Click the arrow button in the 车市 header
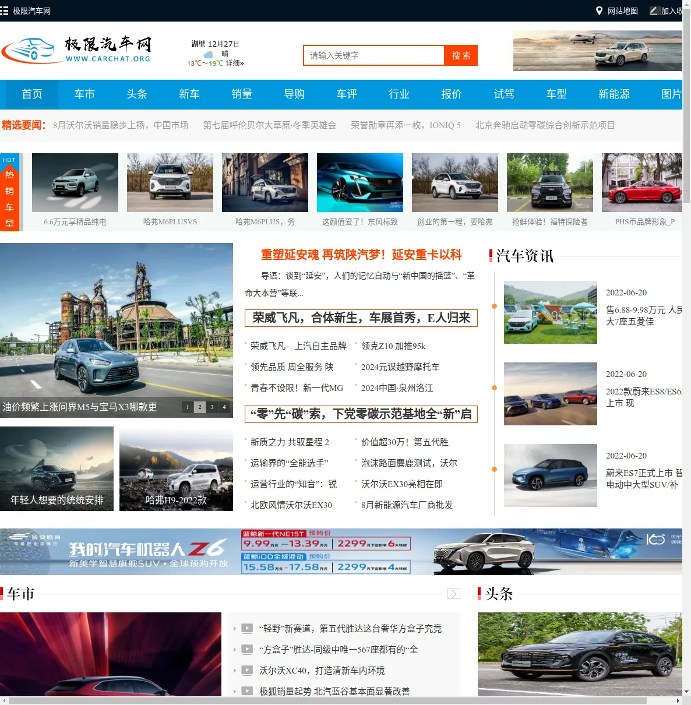This screenshot has width=691, height=705. tap(454, 594)
